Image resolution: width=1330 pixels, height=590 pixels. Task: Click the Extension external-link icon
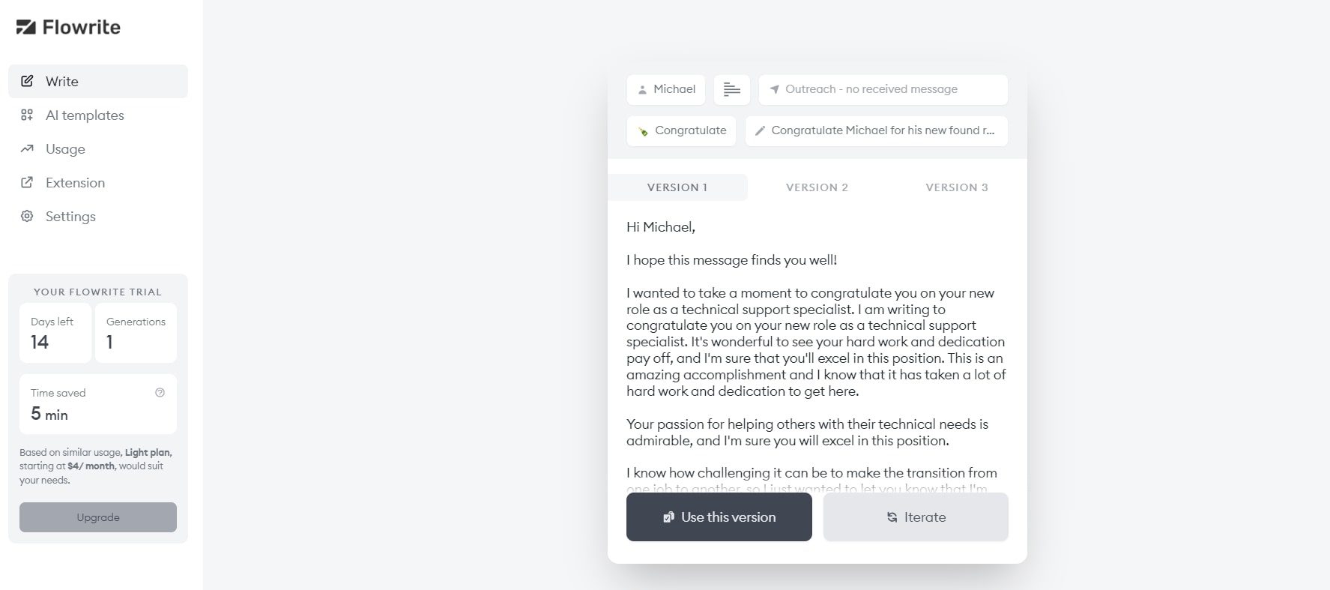pyautogui.click(x=27, y=182)
